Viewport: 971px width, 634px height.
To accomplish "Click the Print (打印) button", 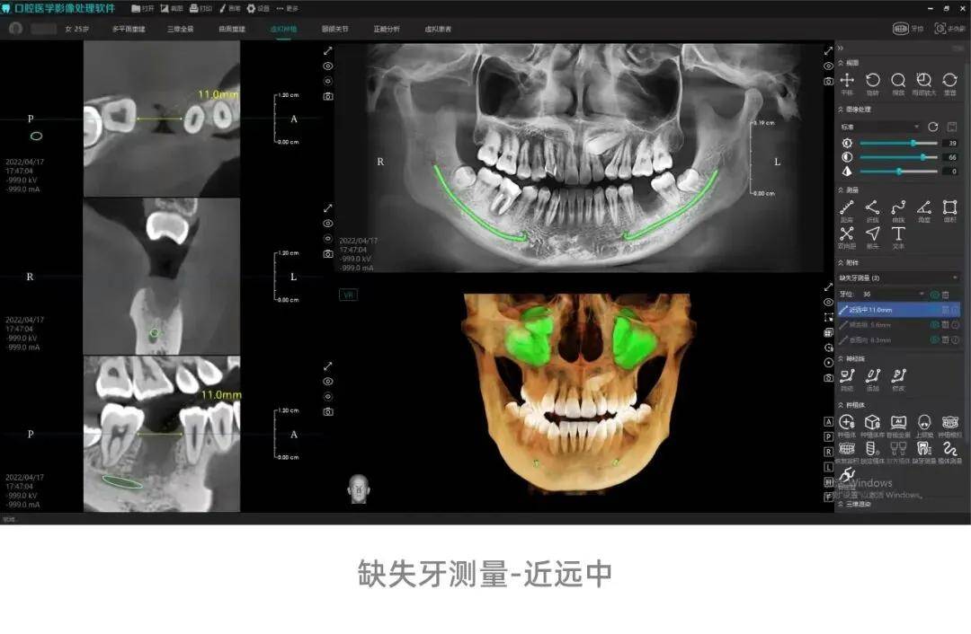I will (x=200, y=8).
